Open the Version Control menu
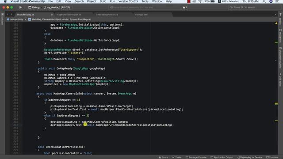Screen dimensions: 283x159 pyautogui.click(x=128, y=1)
